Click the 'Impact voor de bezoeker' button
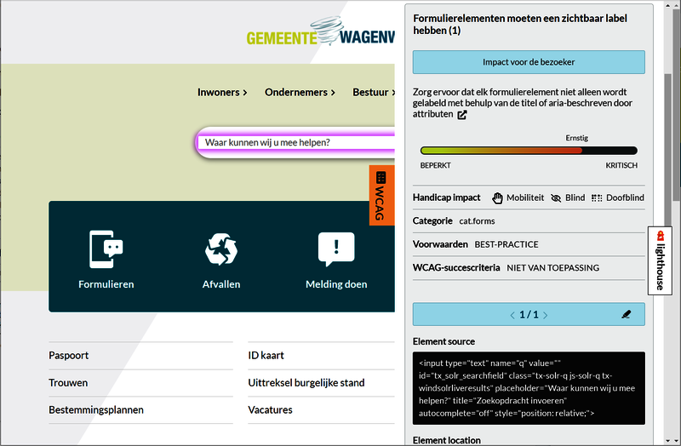The width and height of the screenshot is (681, 446). [529, 62]
